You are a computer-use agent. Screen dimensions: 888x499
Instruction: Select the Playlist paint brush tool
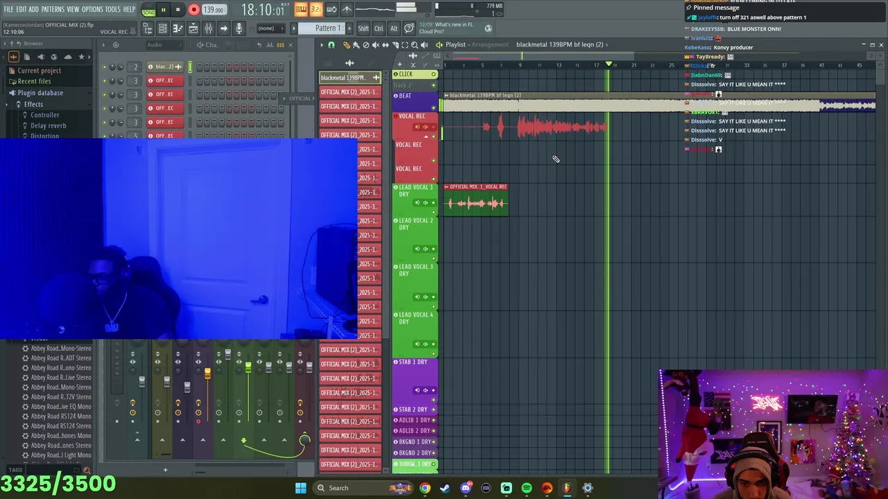[x=356, y=45]
